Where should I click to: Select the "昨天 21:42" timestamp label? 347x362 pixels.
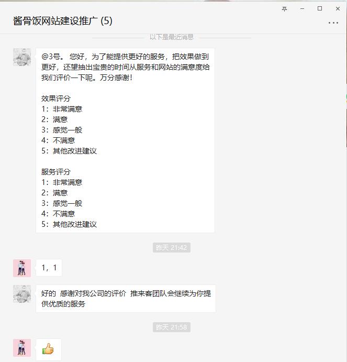coord(172,247)
